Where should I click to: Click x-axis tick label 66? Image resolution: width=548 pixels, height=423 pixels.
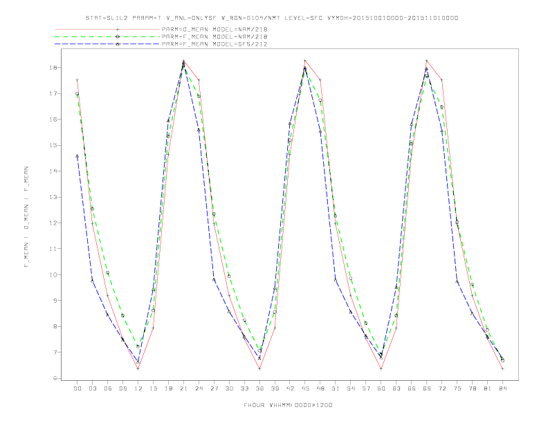pyautogui.click(x=412, y=388)
